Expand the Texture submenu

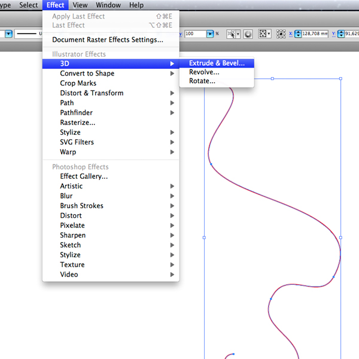[x=111, y=265]
